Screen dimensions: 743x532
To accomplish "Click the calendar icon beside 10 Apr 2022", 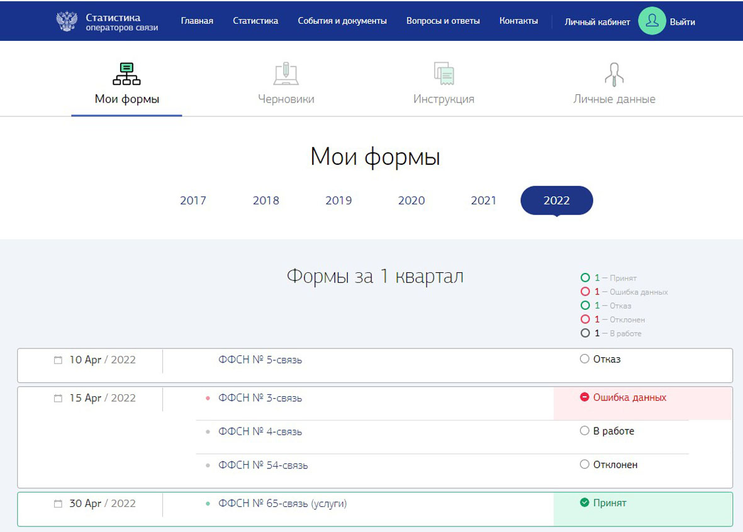I will point(57,359).
